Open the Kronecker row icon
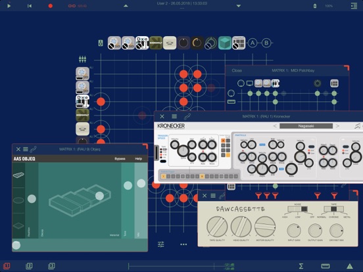Viewport: 363px width, 272px height. (x=82, y=115)
